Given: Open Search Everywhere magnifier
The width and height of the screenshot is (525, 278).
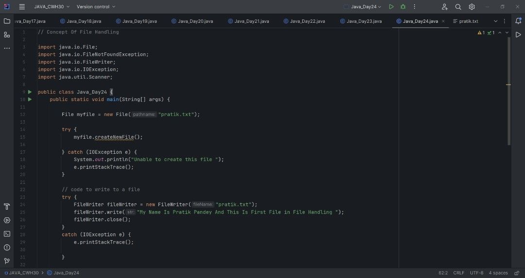Looking at the screenshot, I should [458, 7].
